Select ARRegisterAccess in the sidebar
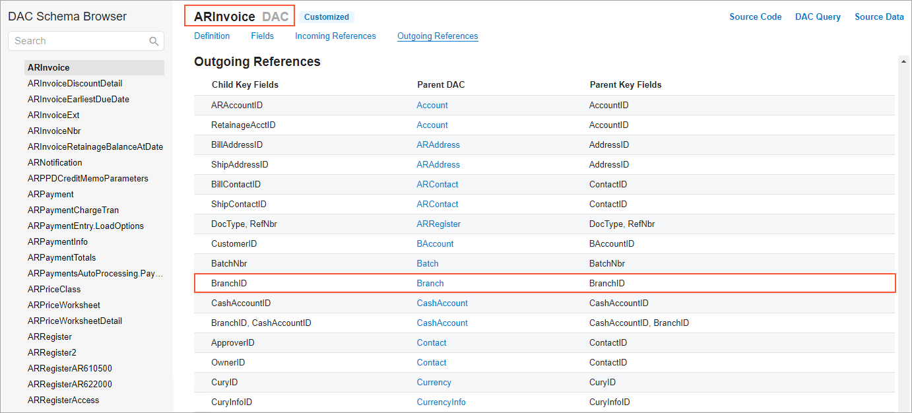Viewport: 912px width, 413px height. [63, 400]
